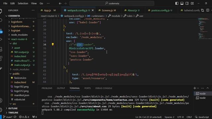Open the errors and warnings status item
Screen dimensions: 212x119
point(24,117)
